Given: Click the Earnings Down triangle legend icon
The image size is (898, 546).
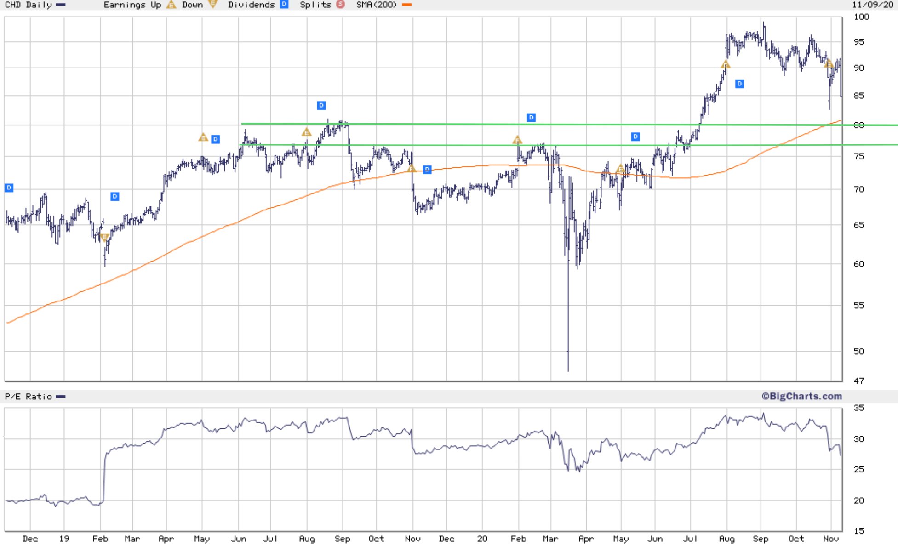Looking at the screenshot, I should pyautogui.click(x=212, y=5).
